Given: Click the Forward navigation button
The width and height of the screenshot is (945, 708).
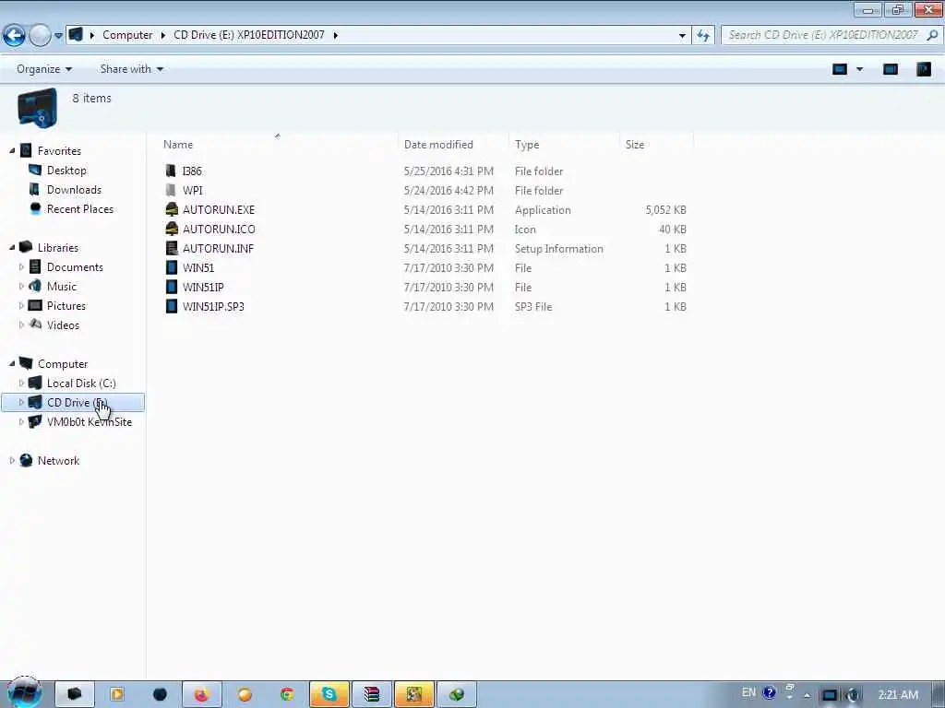Looking at the screenshot, I should [40, 36].
